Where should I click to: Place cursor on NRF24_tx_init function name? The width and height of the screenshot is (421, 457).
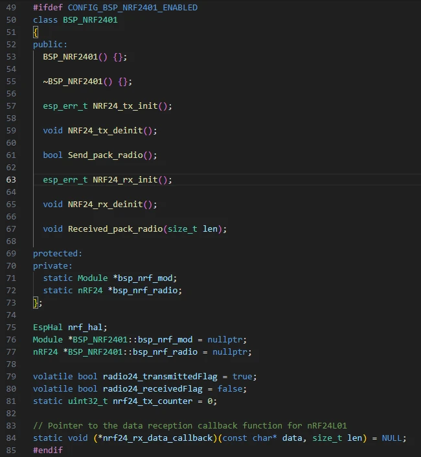click(124, 106)
